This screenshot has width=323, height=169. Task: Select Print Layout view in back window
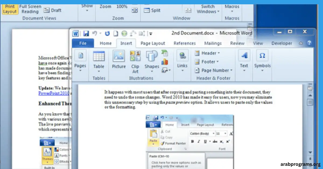click(9, 9)
